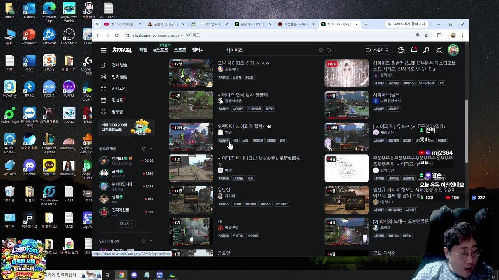This screenshot has width=499, height=280.
Task: Select the OBS Studio desktop icon
Action: pos(69,37)
